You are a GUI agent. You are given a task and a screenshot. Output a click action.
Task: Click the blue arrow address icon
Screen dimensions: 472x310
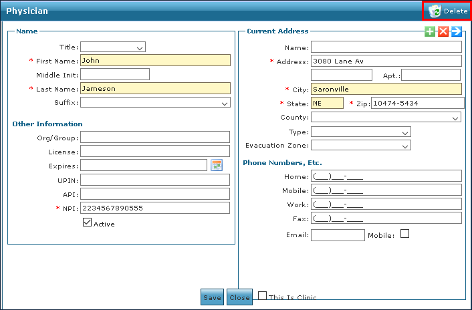tap(457, 31)
